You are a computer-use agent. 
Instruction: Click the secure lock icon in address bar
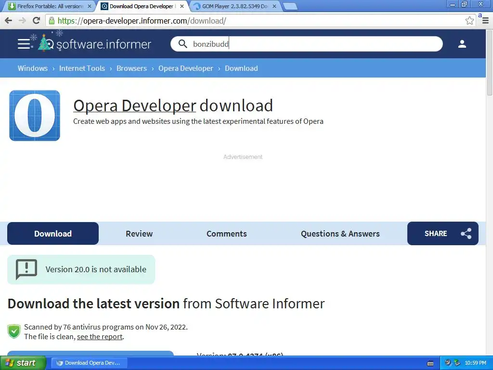52,21
